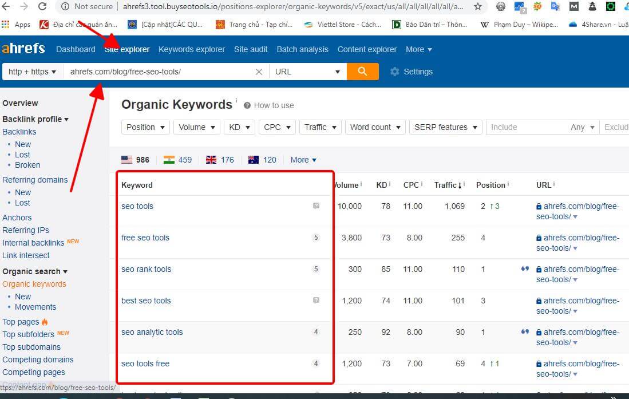Viewport: 629px width, 399px height.
Task: Open Keywords explorer
Action: point(191,49)
